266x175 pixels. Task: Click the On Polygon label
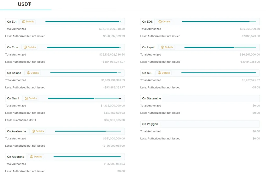(x=150, y=124)
